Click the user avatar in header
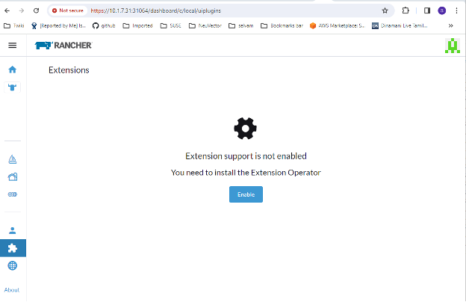466x302 pixels. pyautogui.click(x=451, y=46)
